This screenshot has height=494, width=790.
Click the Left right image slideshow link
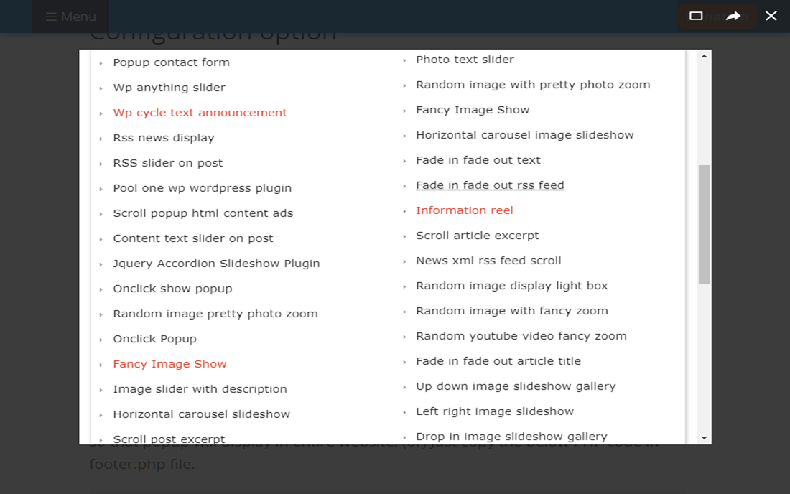coord(494,411)
